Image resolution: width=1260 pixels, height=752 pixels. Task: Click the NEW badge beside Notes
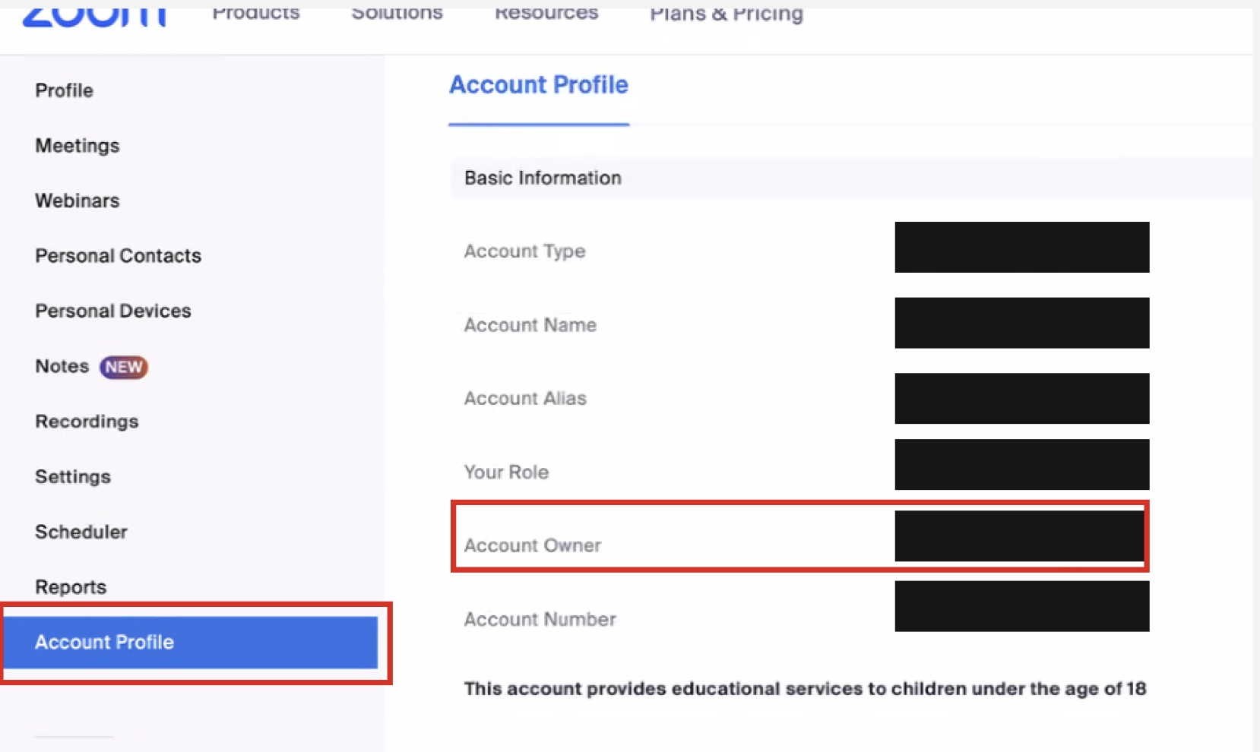click(x=124, y=367)
